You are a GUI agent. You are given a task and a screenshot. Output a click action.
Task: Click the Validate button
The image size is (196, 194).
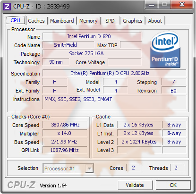(x=135, y=185)
